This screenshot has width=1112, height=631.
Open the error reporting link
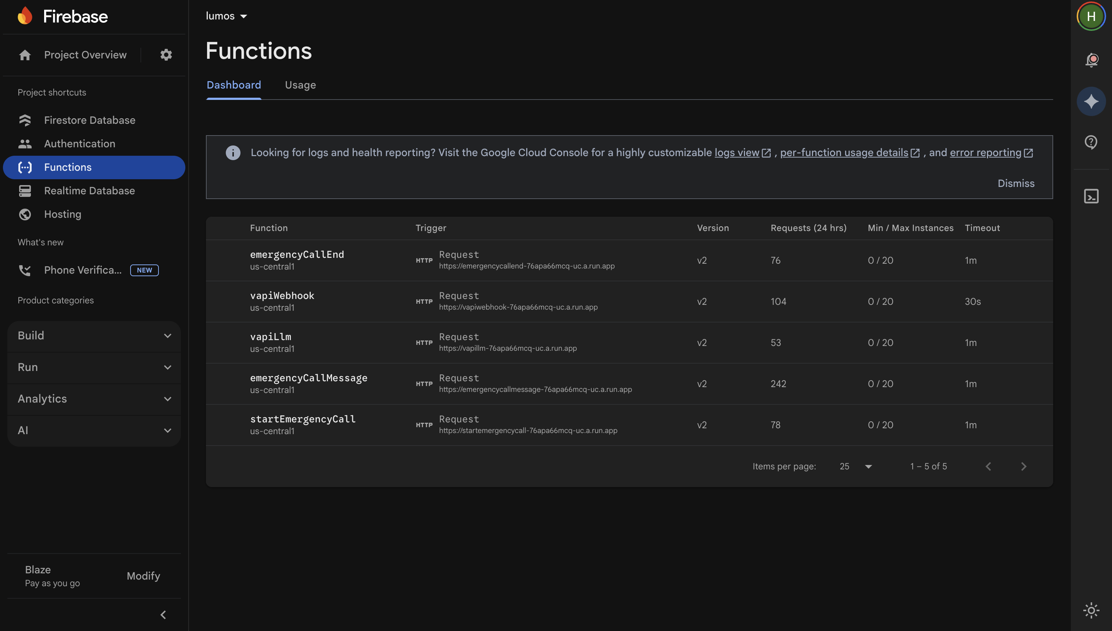985,152
